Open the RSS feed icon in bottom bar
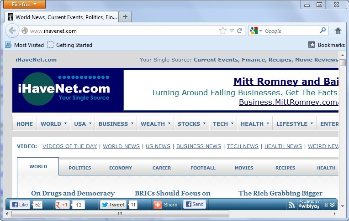349x221 pixels. (291, 205)
